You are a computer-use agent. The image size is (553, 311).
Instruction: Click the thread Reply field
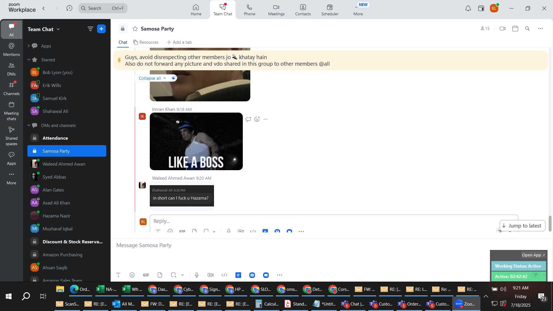click(x=334, y=221)
